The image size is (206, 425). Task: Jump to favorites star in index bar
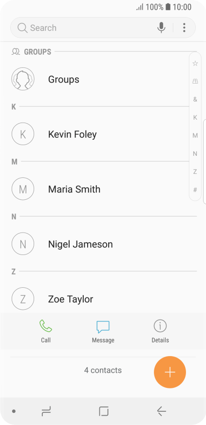click(x=195, y=64)
